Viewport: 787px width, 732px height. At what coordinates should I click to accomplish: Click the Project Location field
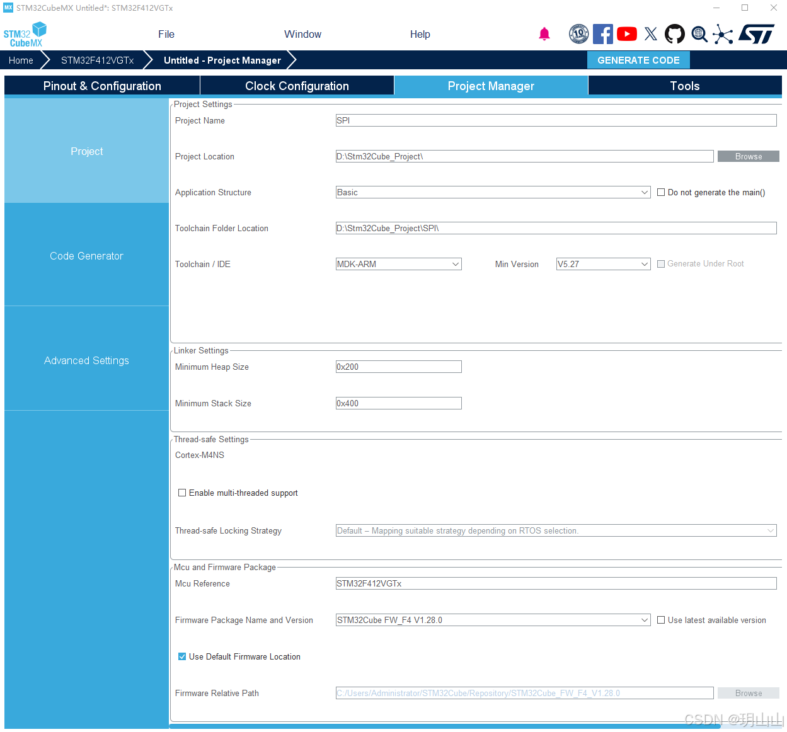[x=524, y=156]
